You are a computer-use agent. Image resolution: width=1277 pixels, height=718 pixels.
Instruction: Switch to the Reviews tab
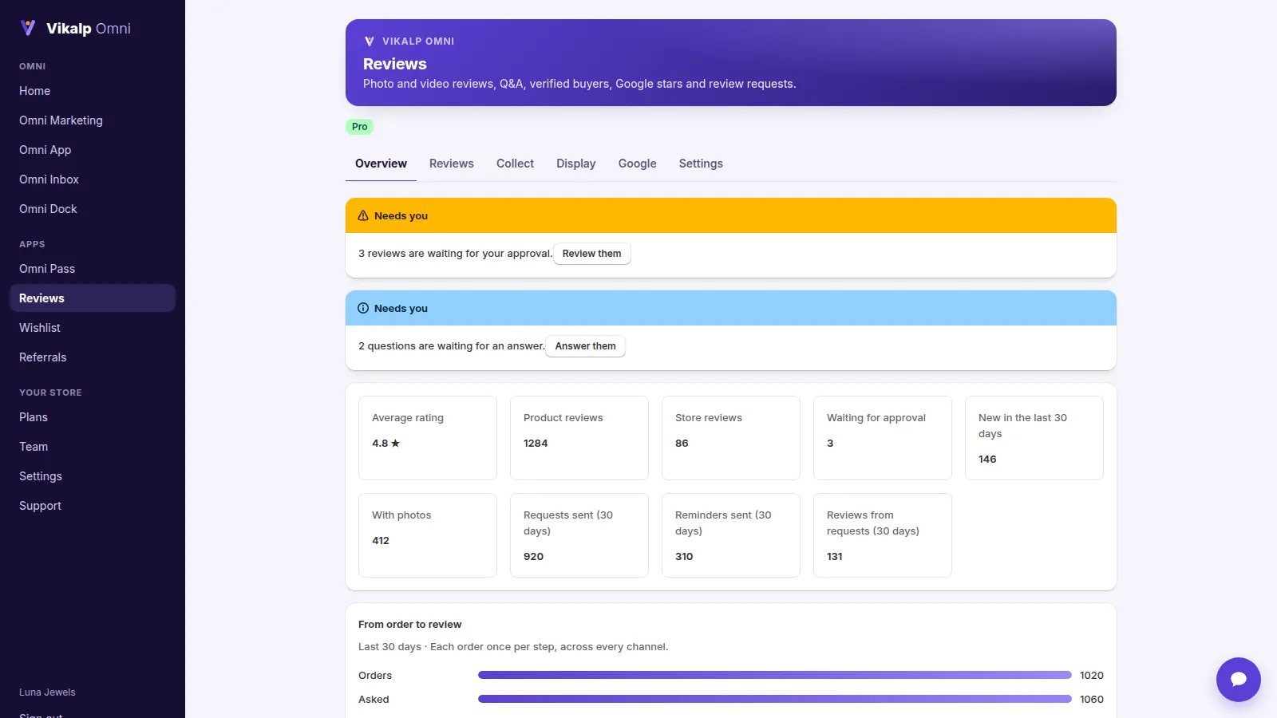tap(452, 164)
